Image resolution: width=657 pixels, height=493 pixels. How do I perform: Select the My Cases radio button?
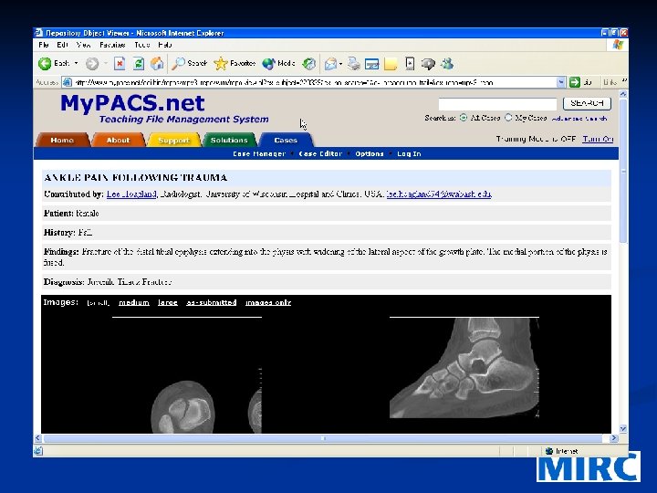click(x=508, y=118)
